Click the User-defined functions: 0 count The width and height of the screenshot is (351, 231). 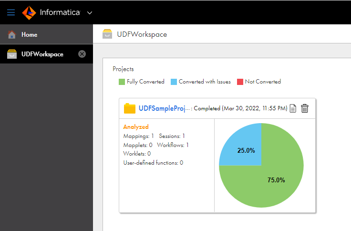pyautogui.click(x=153, y=163)
